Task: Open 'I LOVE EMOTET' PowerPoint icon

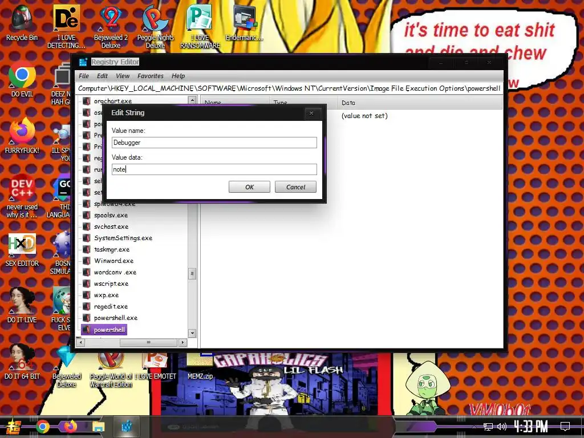Action: (155, 366)
